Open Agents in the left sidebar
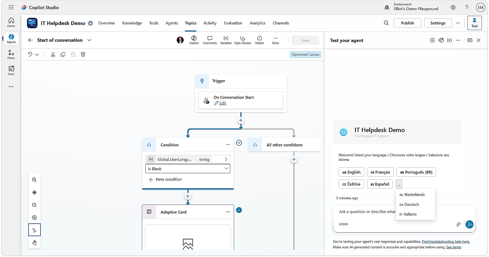 pos(11,39)
